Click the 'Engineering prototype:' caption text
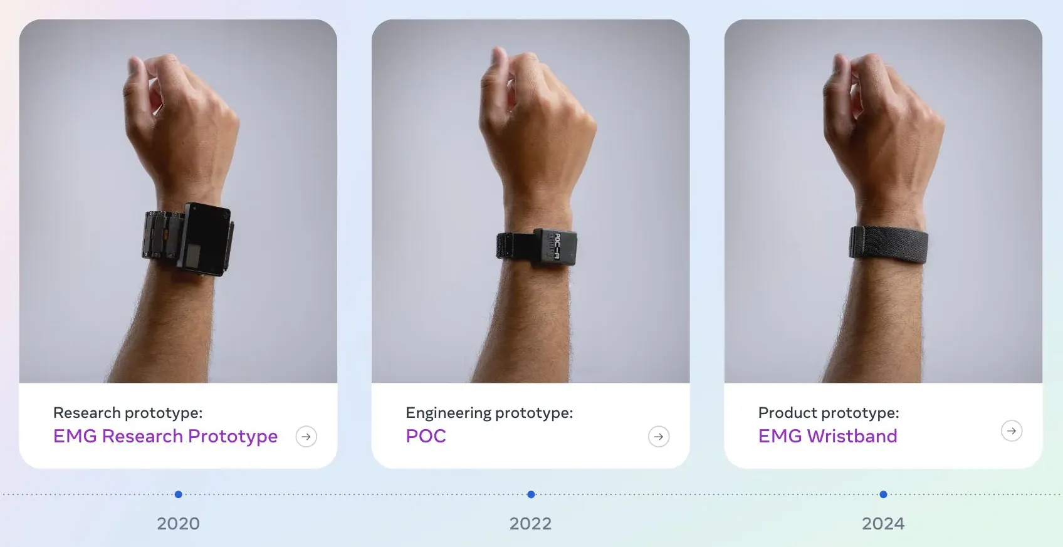 tap(490, 413)
